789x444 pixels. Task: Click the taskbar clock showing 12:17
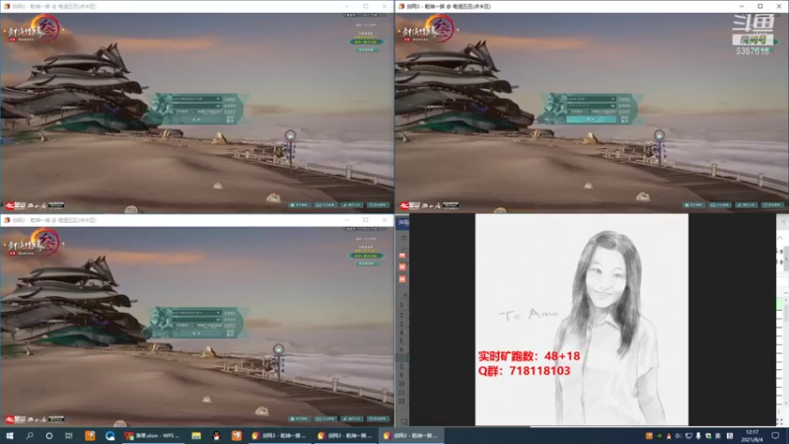pyautogui.click(x=752, y=435)
